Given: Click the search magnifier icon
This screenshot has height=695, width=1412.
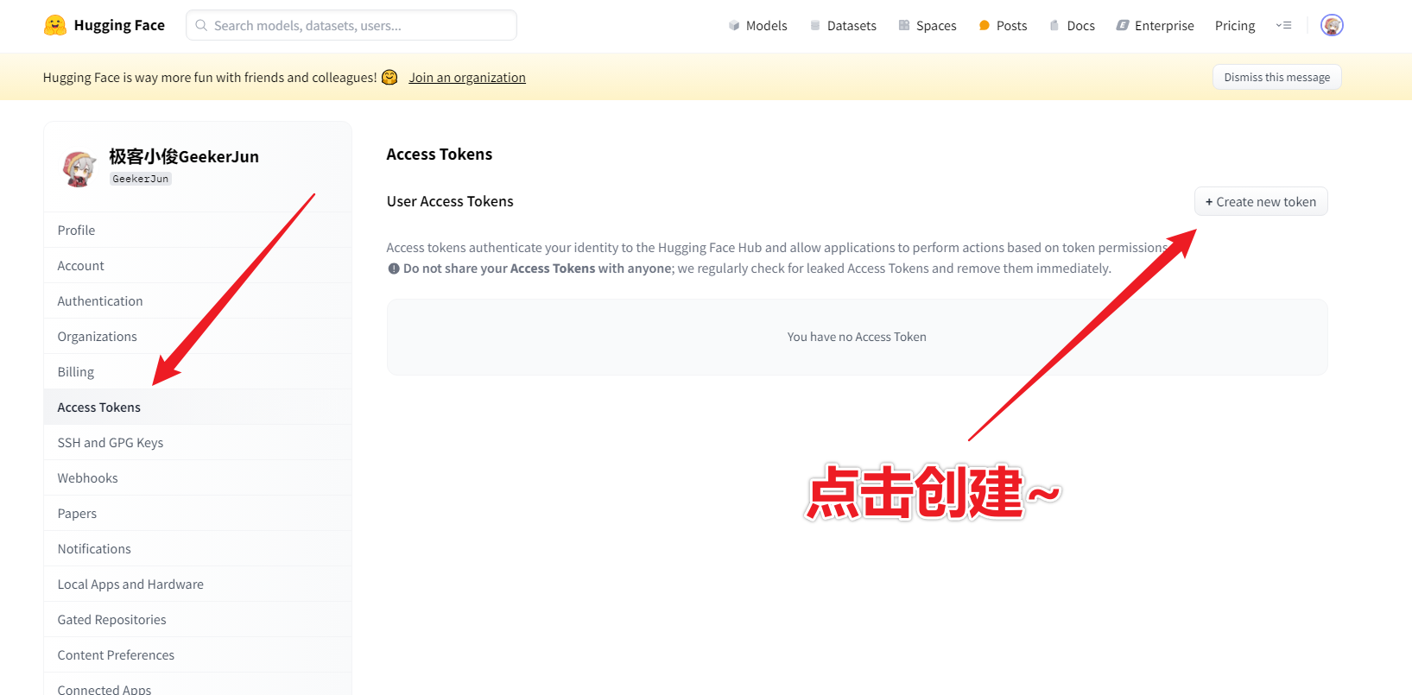Looking at the screenshot, I should (201, 25).
